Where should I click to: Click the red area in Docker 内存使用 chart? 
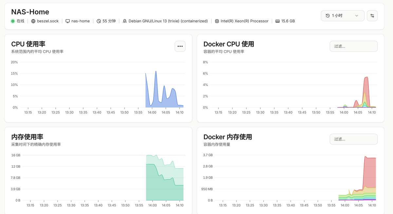(x=370, y=173)
